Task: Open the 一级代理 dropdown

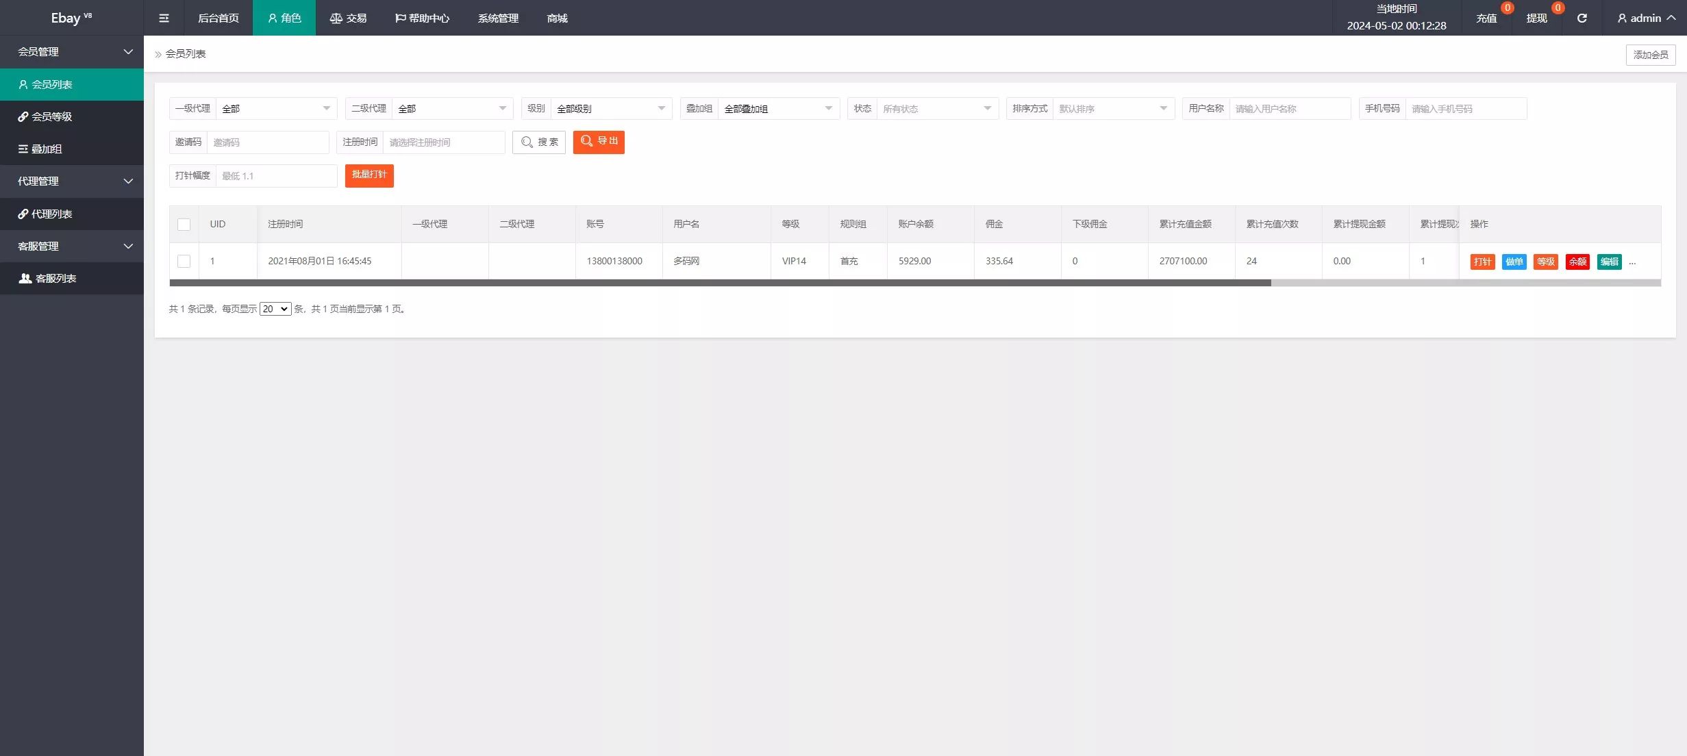Action: click(x=276, y=108)
